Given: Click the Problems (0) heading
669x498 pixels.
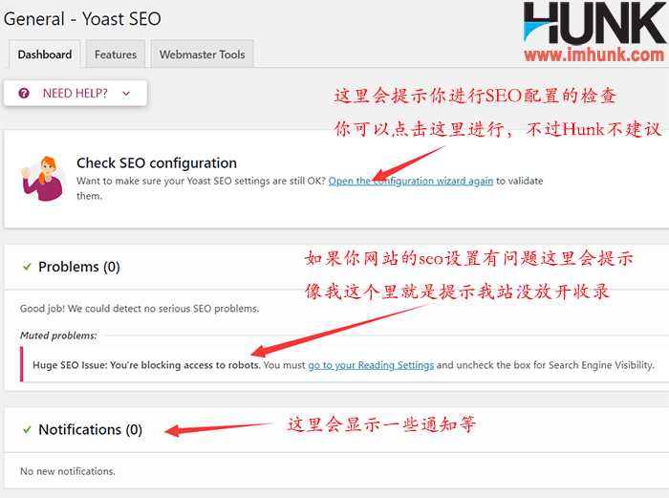Looking at the screenshot, I should (x=79, y=267).
